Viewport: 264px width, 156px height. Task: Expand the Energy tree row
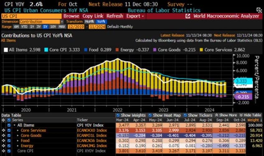[x=18, y=146]
